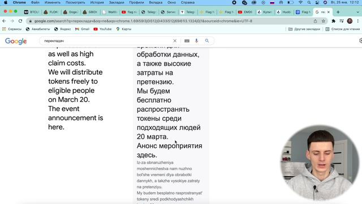This screenshot has height=204, width=362.
Task: Open Siri from menu bar
Action: [x=325, y=2]
